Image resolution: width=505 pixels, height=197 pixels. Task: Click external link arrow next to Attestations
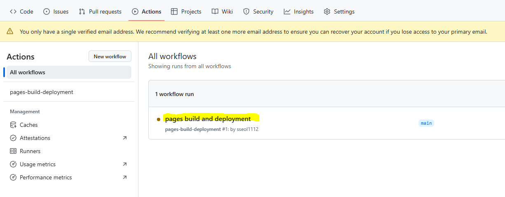125,138
